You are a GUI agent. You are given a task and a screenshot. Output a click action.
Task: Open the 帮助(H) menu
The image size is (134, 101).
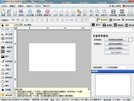(46, 6)
